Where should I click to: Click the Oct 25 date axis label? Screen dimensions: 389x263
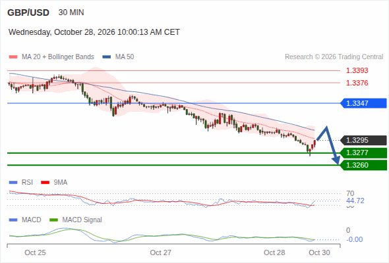pos(35,252)
